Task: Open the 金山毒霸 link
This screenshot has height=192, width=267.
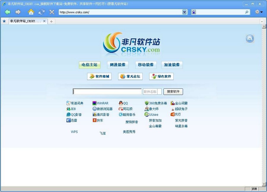Action: tap(155, 126)
